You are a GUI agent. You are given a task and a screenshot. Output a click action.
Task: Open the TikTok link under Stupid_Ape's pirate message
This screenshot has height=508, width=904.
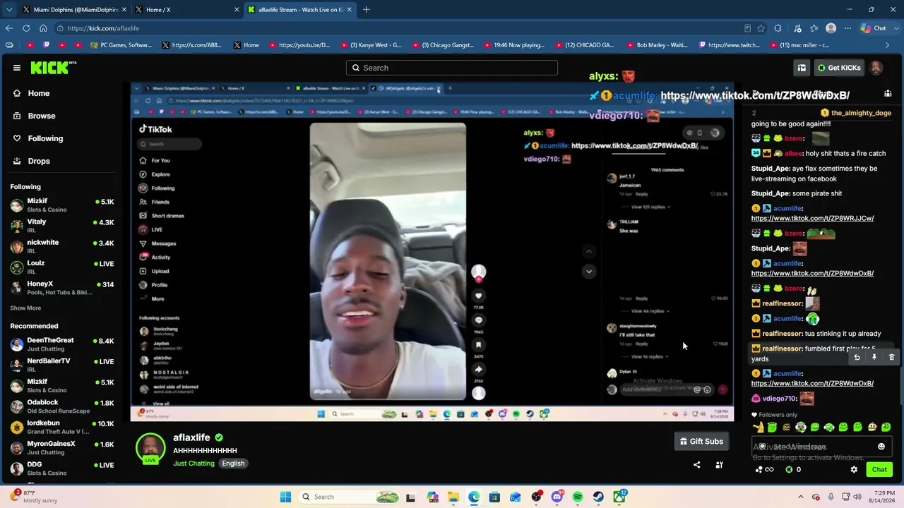[812, 218]
